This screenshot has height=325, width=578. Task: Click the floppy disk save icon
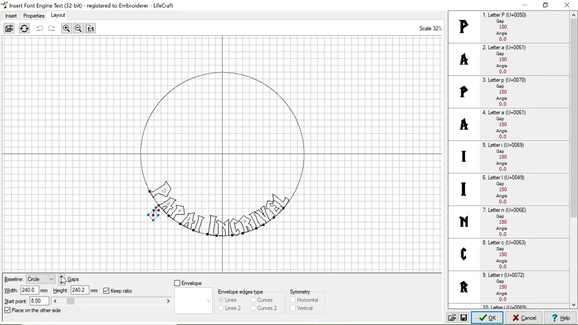(x=464, y=318)
